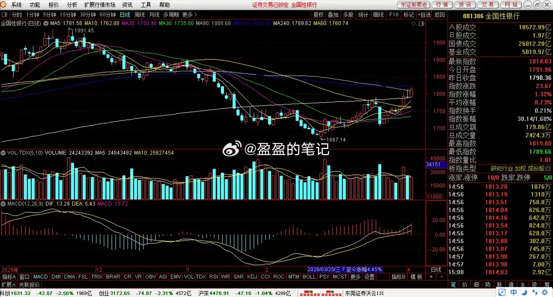Expand the 扩展 panel

point(8,284)
